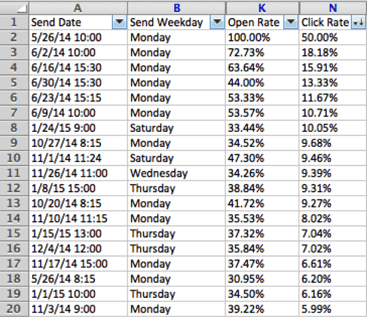Open the Send Weekday filter dropdown
This screenshot has height=317, width=367.
(217, 22)
